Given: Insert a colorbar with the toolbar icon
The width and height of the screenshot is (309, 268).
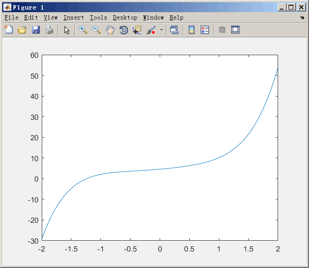Looking at the screenshot, I should [191, 30].
